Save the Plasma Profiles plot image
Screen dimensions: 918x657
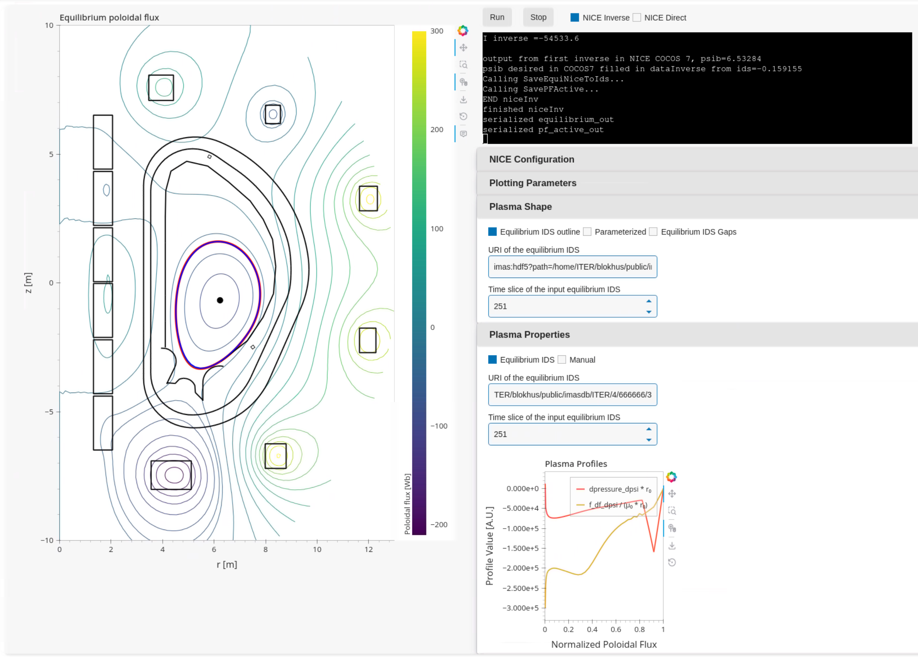pyautogui.click(x=672, y=545)
